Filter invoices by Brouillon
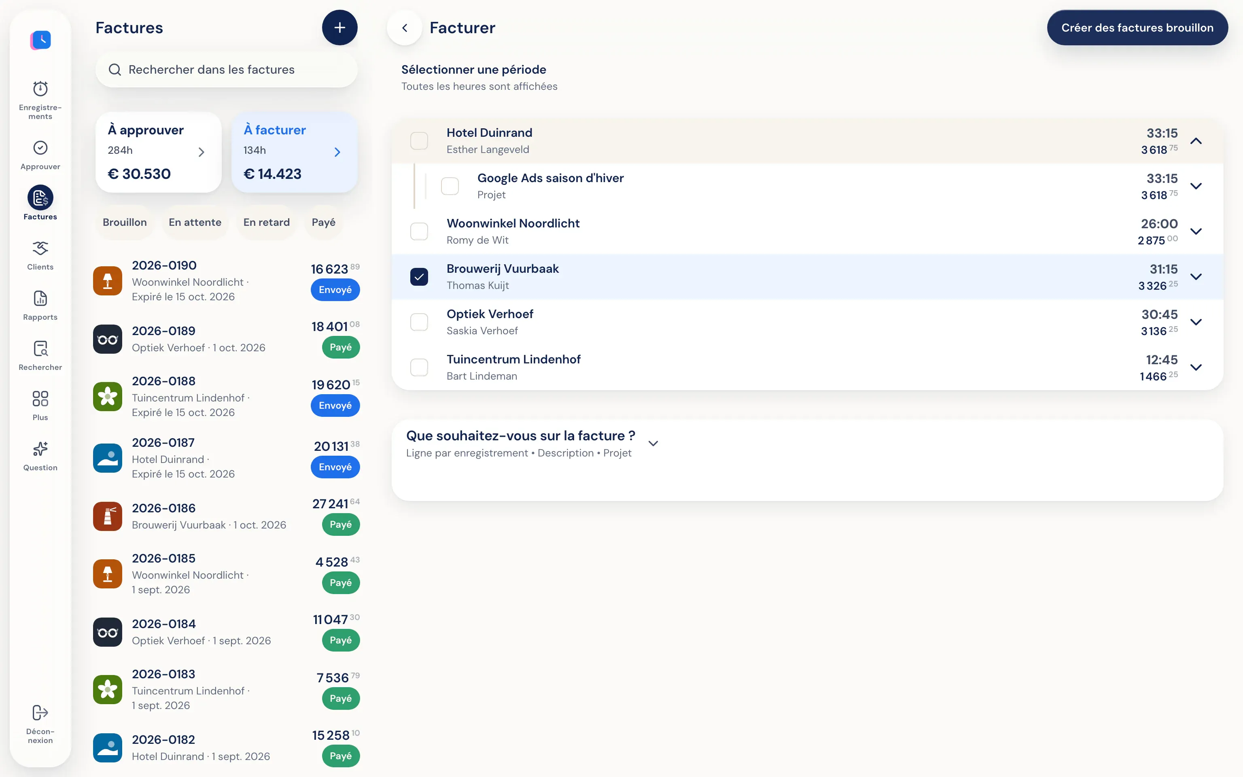The image size is (1243, 777). (x=125, y=222)
